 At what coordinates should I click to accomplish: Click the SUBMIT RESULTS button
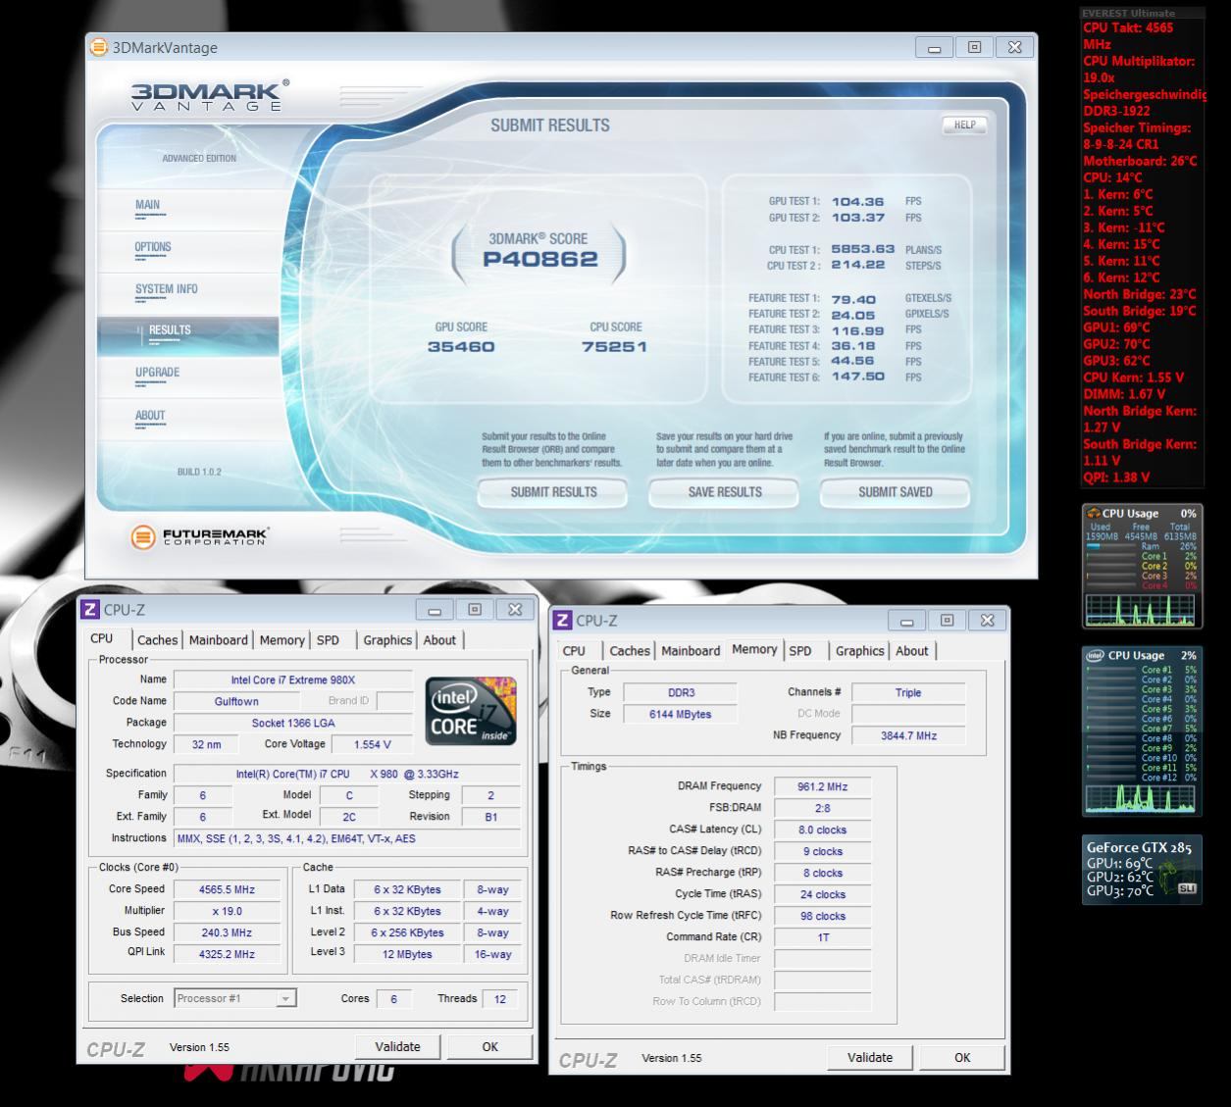point(553,492)
